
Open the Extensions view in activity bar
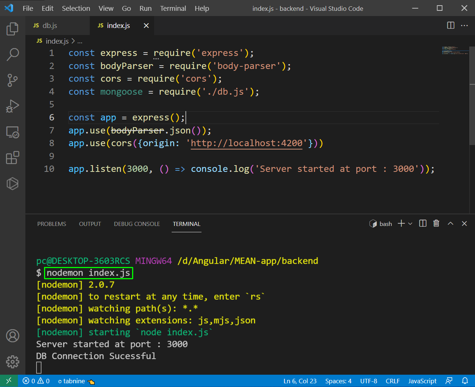[x=13, y=158]
